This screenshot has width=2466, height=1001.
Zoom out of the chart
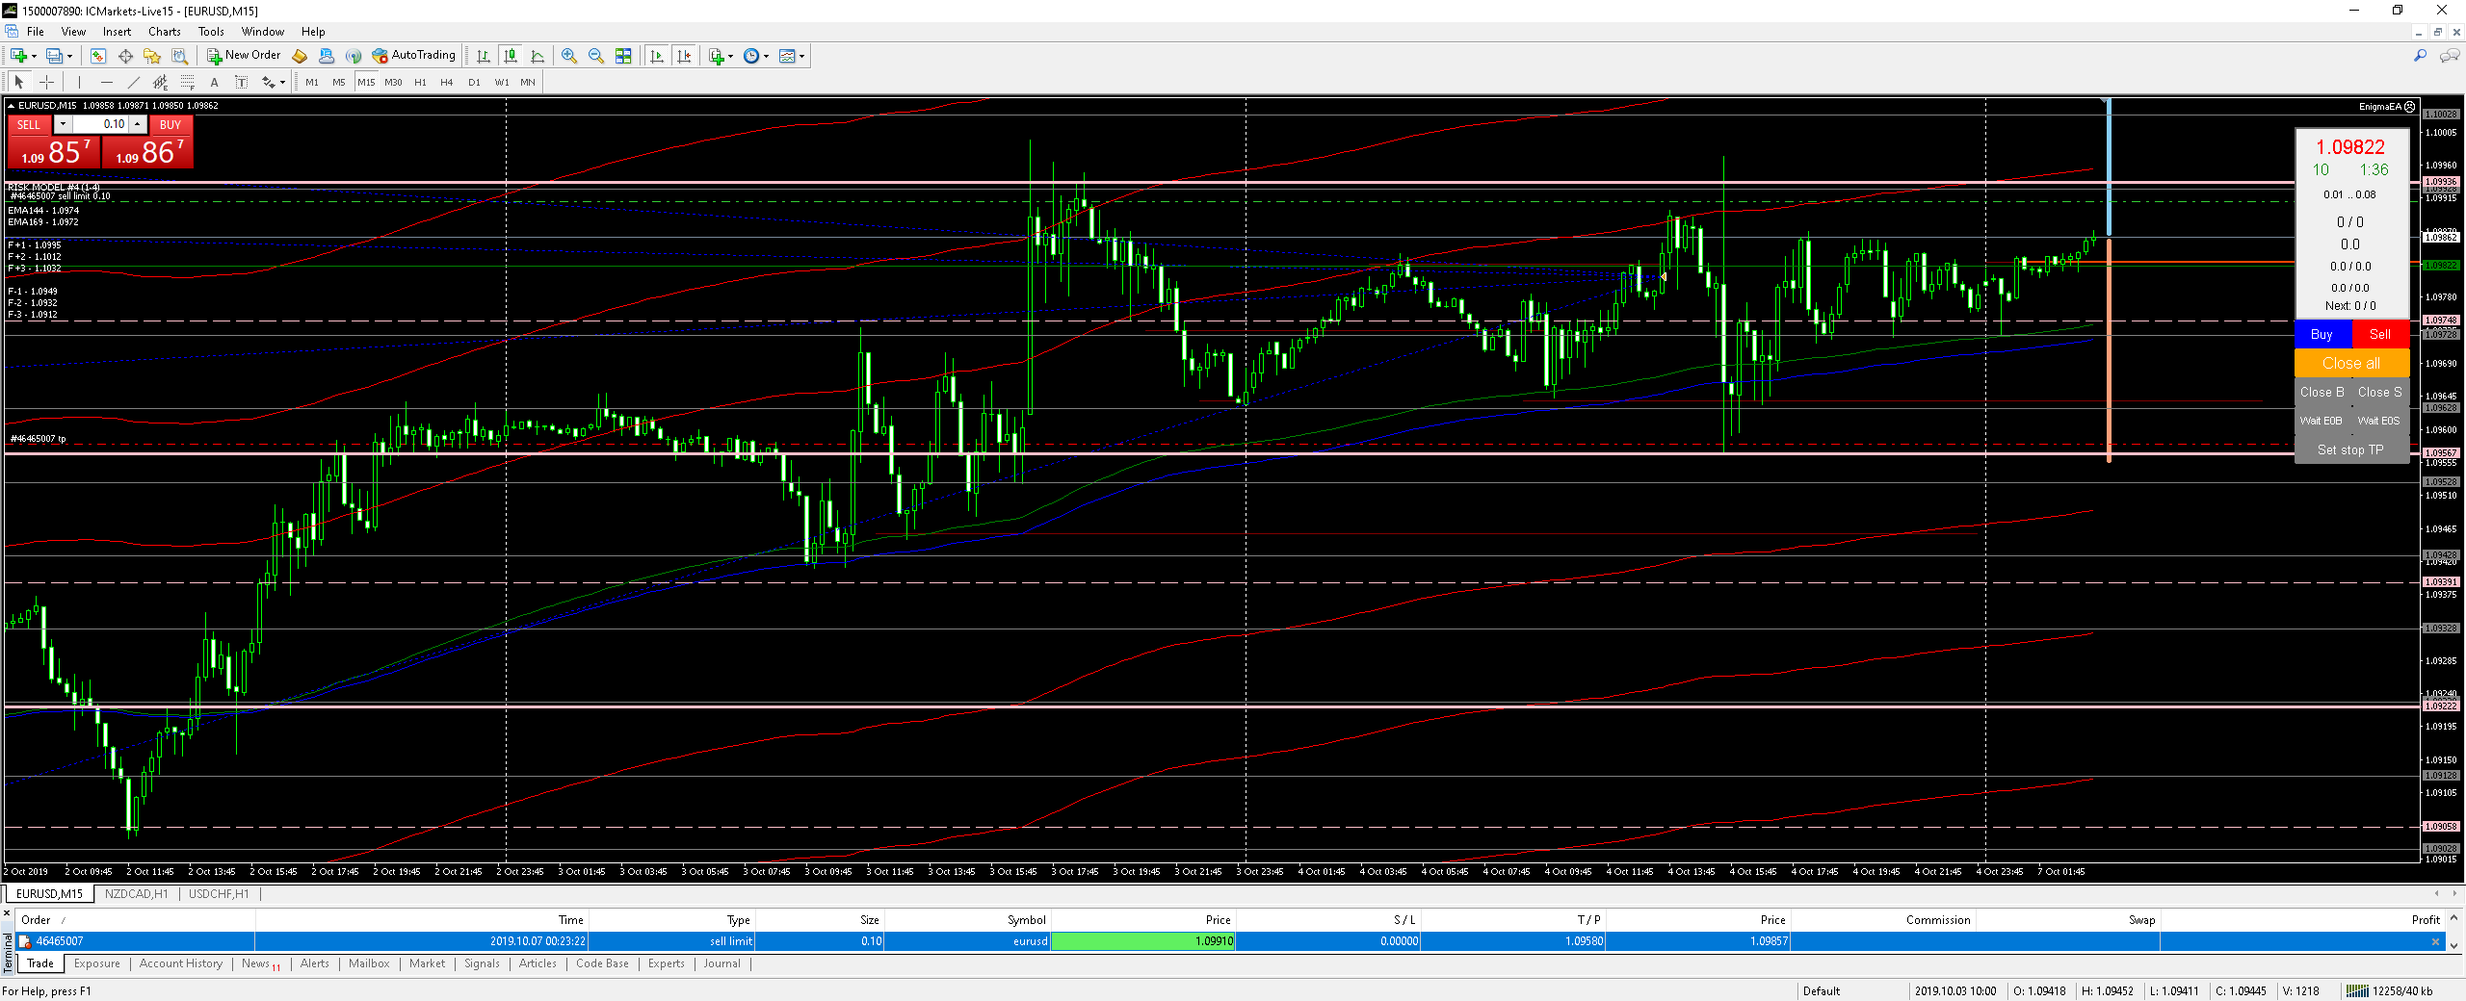coord(596,56)
